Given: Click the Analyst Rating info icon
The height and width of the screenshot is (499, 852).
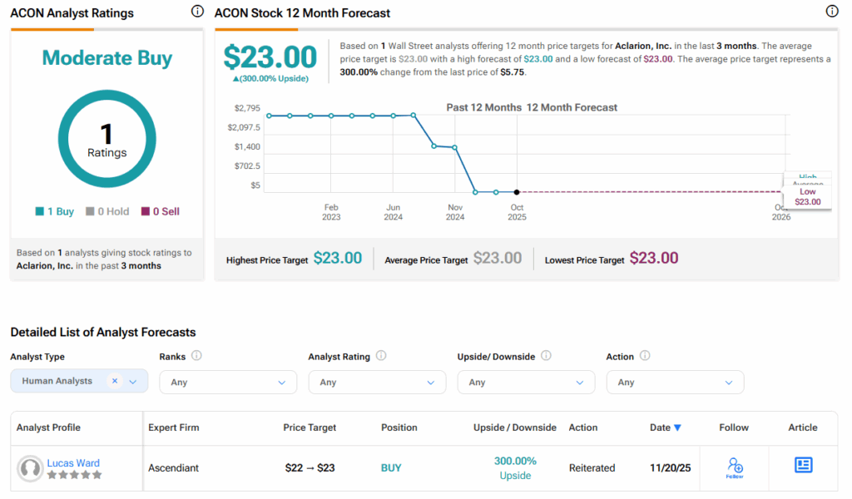Looking at the screenshot, I should 381,356.
